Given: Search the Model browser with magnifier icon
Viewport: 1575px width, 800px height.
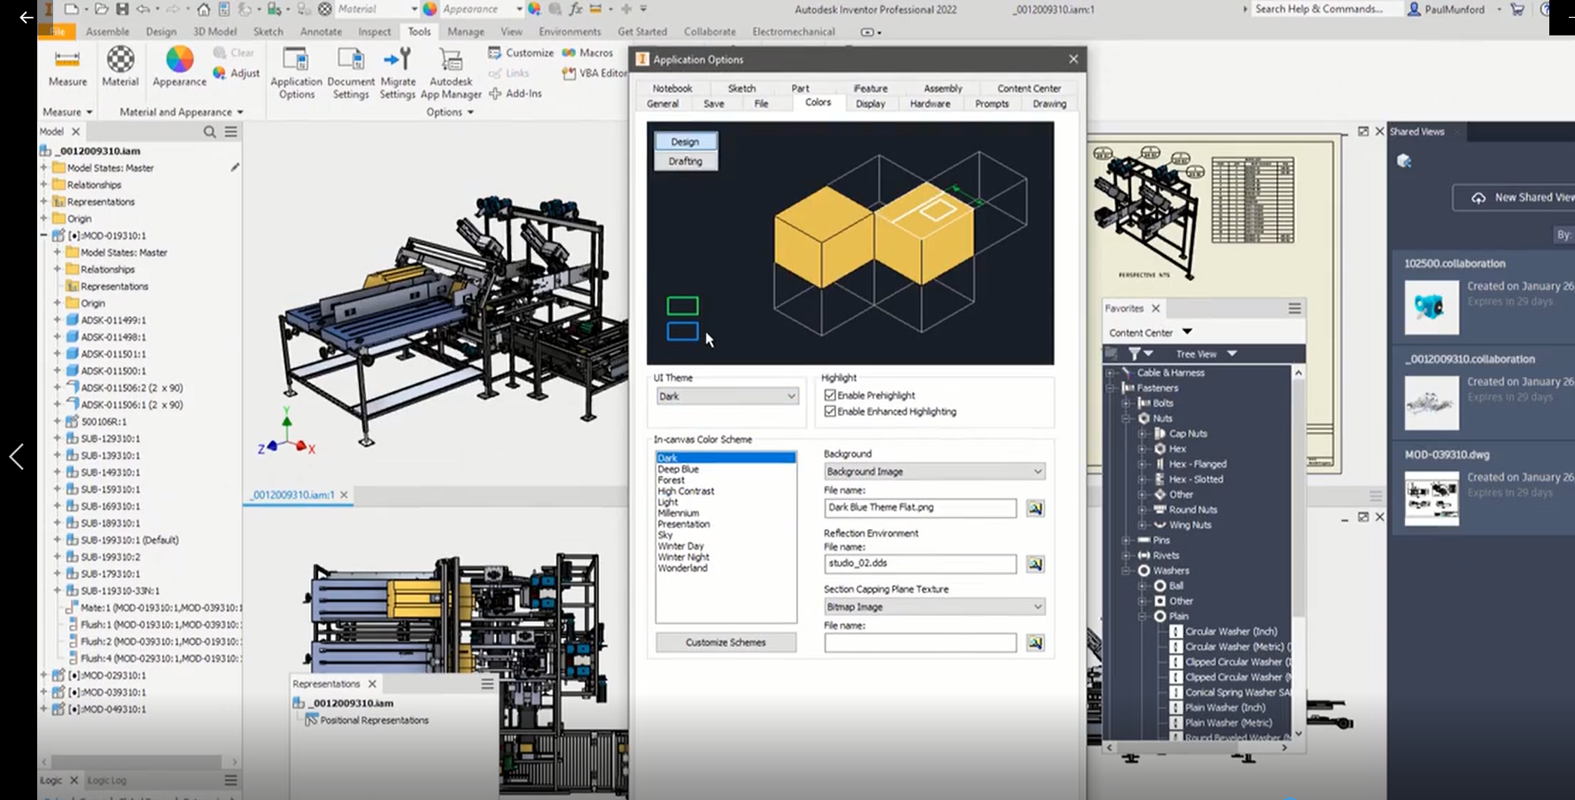Looking at the screenshot, I should 210,132.
